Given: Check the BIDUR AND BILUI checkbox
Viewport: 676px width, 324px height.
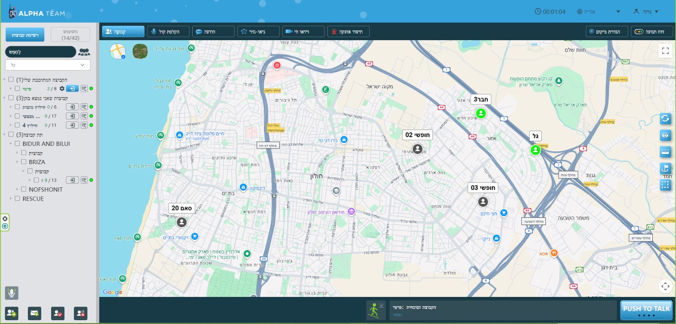Looking at the screenshot, I should [x=17, y=144].
